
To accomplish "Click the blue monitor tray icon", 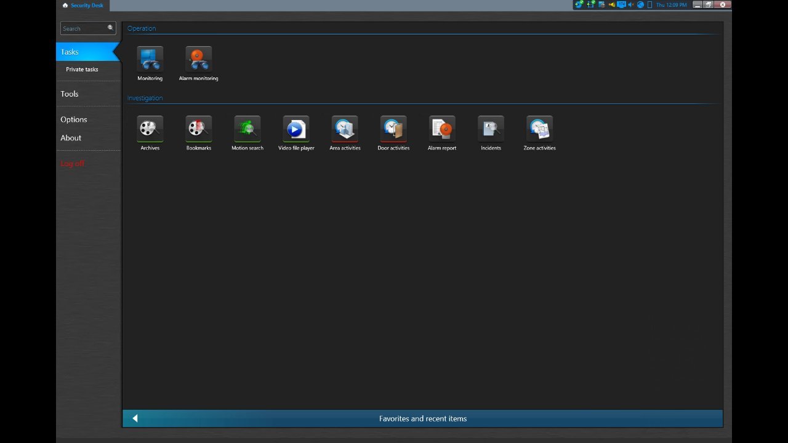I will pyautogui.click(x=621, y=5).
